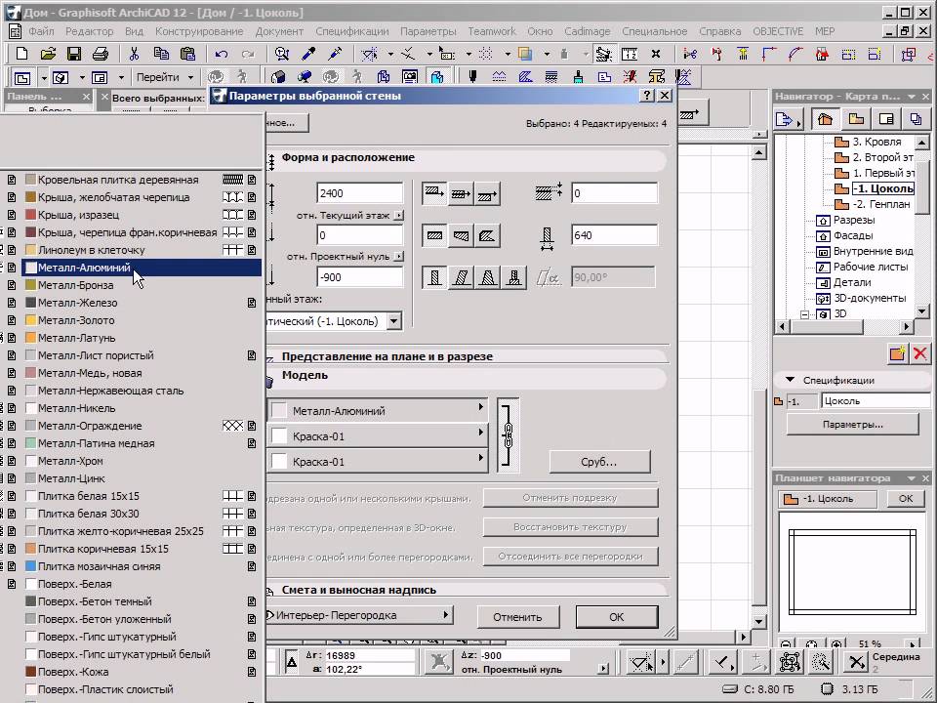Open the second Краска-01 material dropdown
This screenshot has height=703, width=937.
(378, 461)
